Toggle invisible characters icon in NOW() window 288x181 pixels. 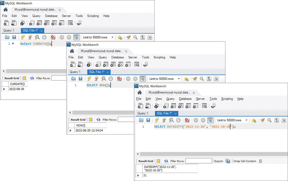[209, 79]
